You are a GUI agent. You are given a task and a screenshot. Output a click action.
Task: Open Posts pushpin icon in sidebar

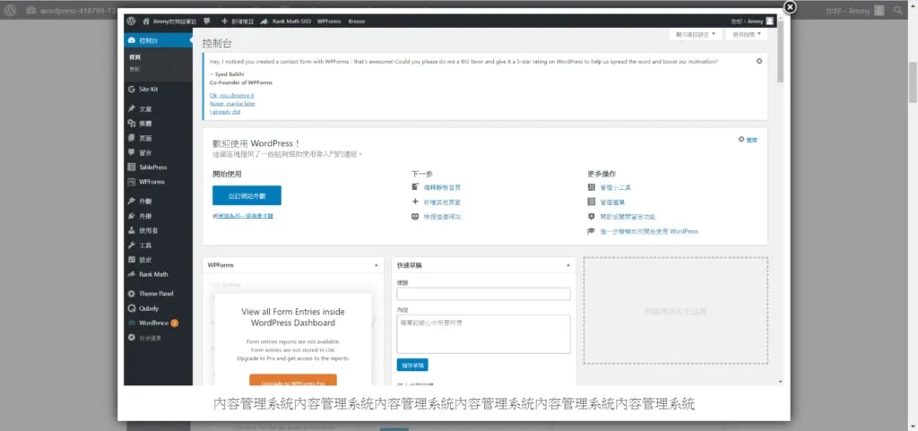pyautogui.click(x=131, y=108)
